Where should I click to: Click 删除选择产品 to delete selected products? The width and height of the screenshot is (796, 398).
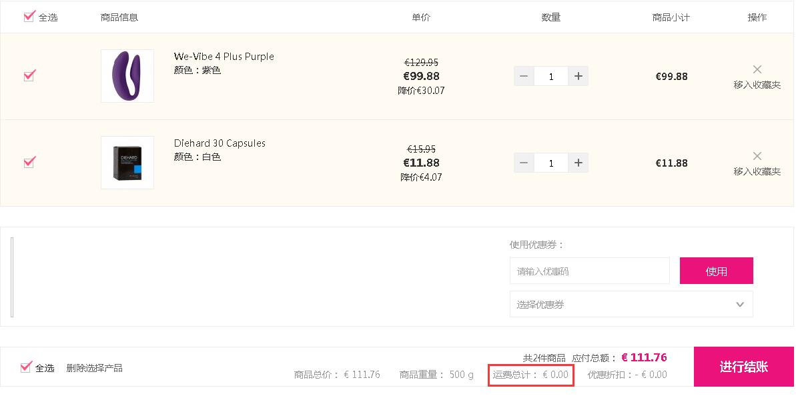95,368
